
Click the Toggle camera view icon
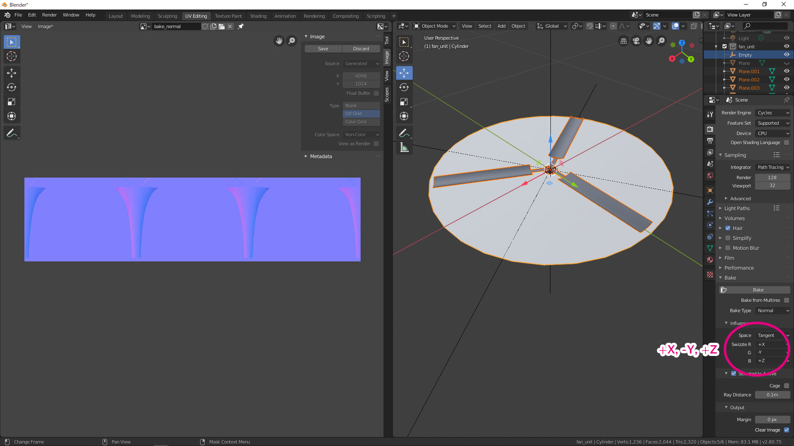(636, 41)
